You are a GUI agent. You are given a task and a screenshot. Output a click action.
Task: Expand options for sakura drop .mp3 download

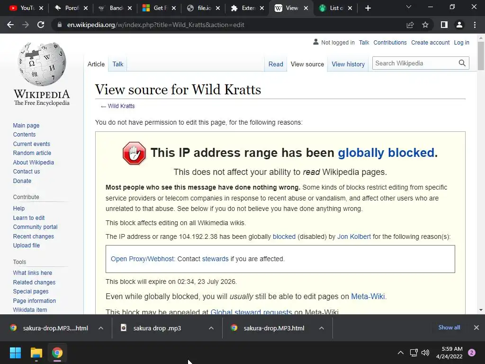211,328
